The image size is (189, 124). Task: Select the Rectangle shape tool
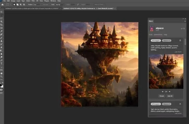1,70
